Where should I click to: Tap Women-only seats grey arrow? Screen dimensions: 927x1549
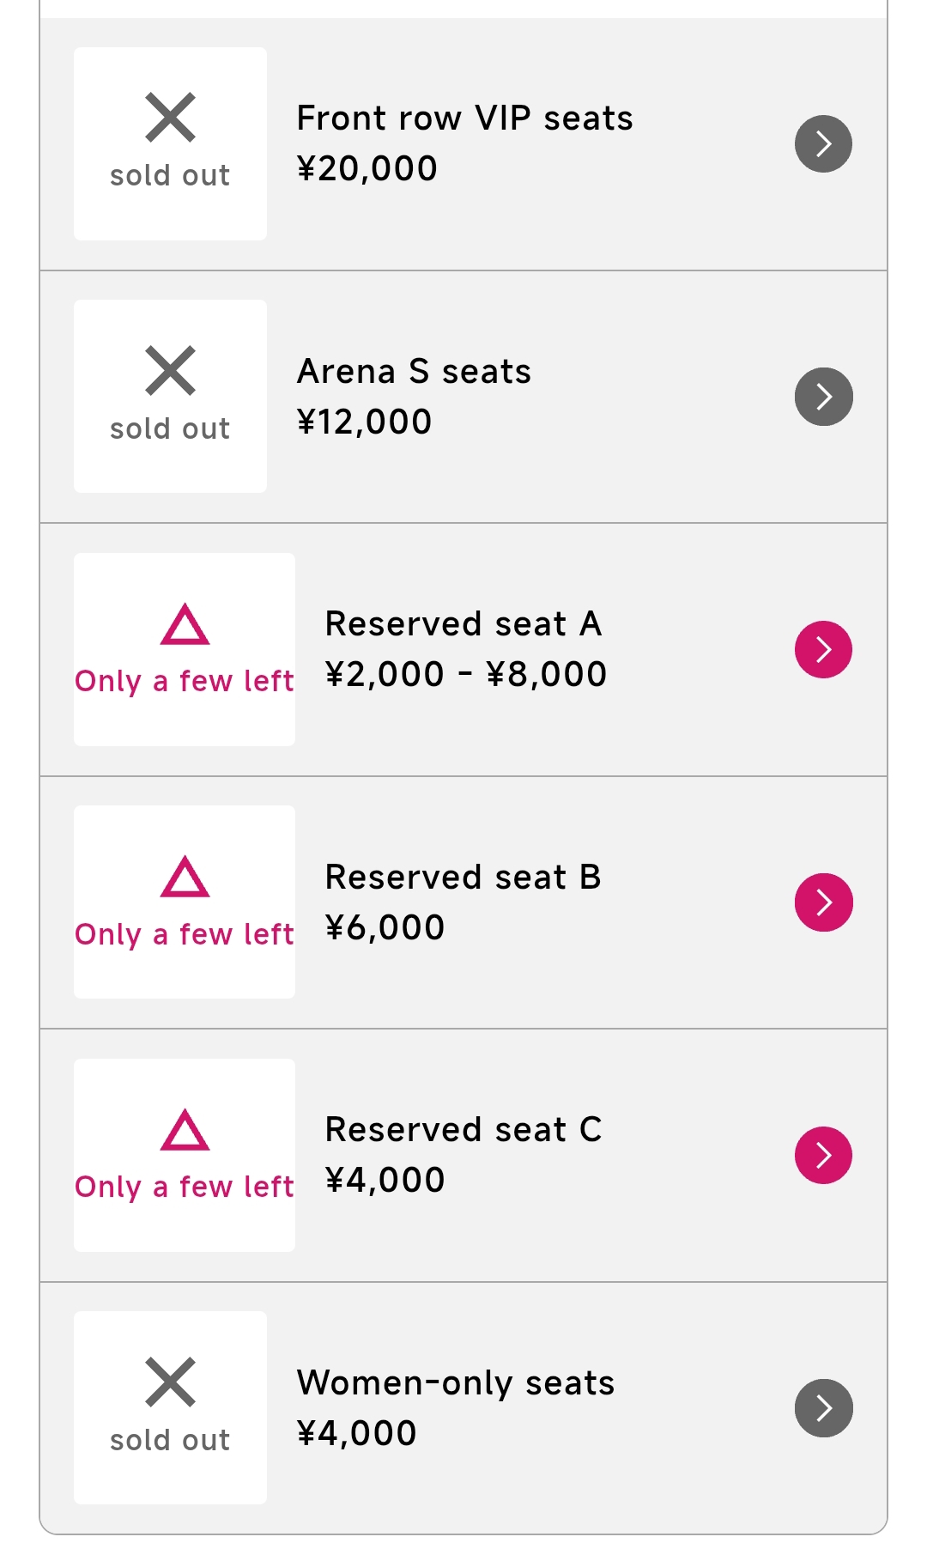pos(823,1408)
